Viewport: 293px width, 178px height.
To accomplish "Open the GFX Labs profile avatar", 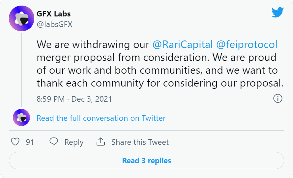I will click(21, 18).
